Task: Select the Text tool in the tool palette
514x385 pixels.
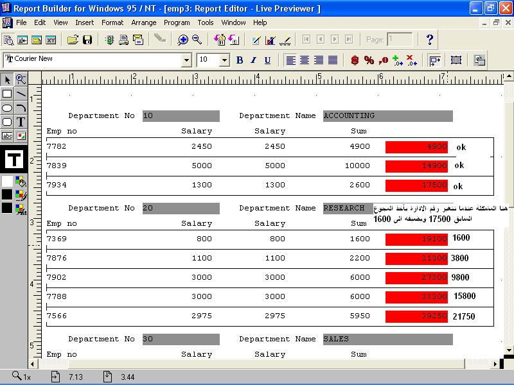Action: point(21,122)
